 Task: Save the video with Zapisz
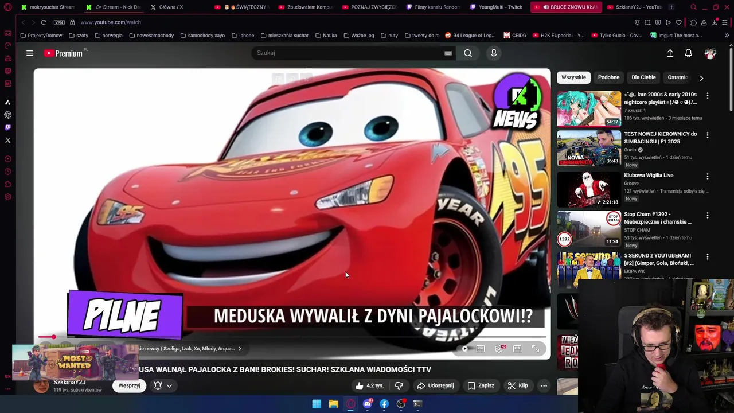click(x=481, y=386)
